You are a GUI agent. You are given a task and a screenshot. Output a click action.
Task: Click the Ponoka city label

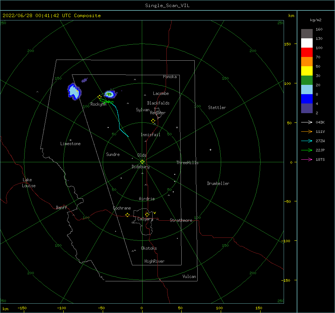(170, 77)
